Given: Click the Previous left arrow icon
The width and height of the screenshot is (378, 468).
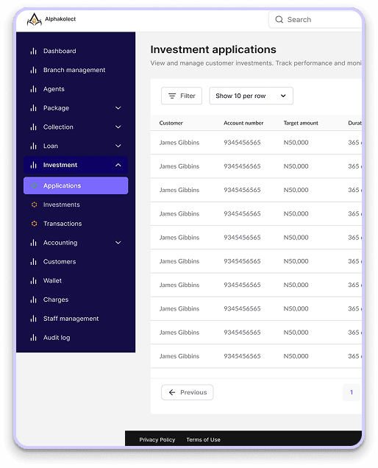Looking at the screenshot, I should click(172, 392).
